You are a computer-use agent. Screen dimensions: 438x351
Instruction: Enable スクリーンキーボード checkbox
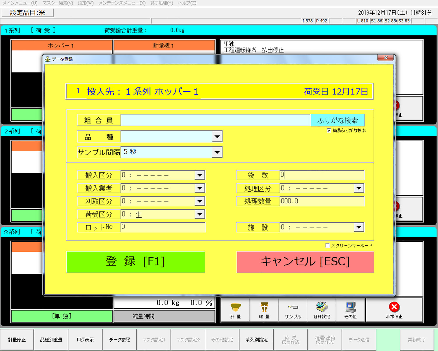tap(327, 245)
